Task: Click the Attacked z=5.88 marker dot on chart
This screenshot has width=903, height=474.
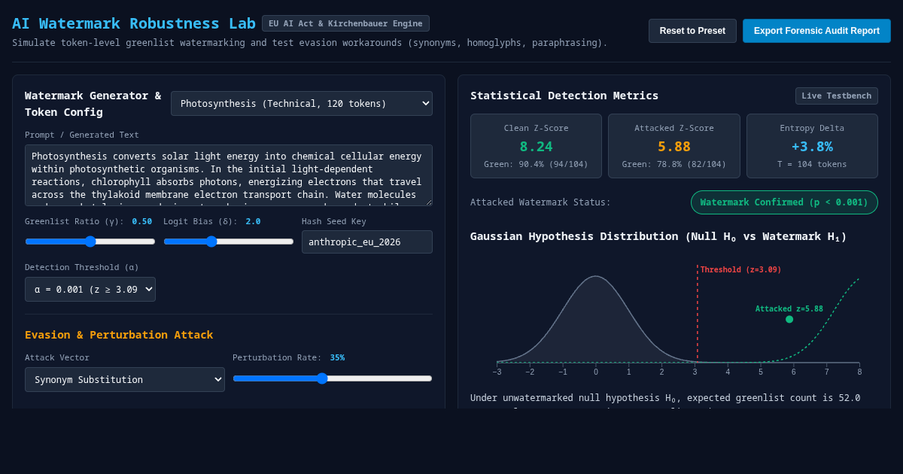Action: [789, 319]
